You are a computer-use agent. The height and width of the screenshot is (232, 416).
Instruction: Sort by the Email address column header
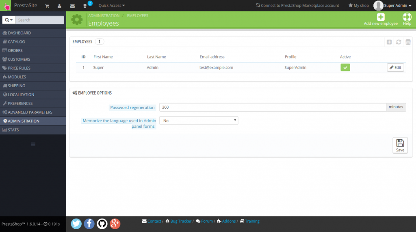pyautogui.click(x=212, y=57)
